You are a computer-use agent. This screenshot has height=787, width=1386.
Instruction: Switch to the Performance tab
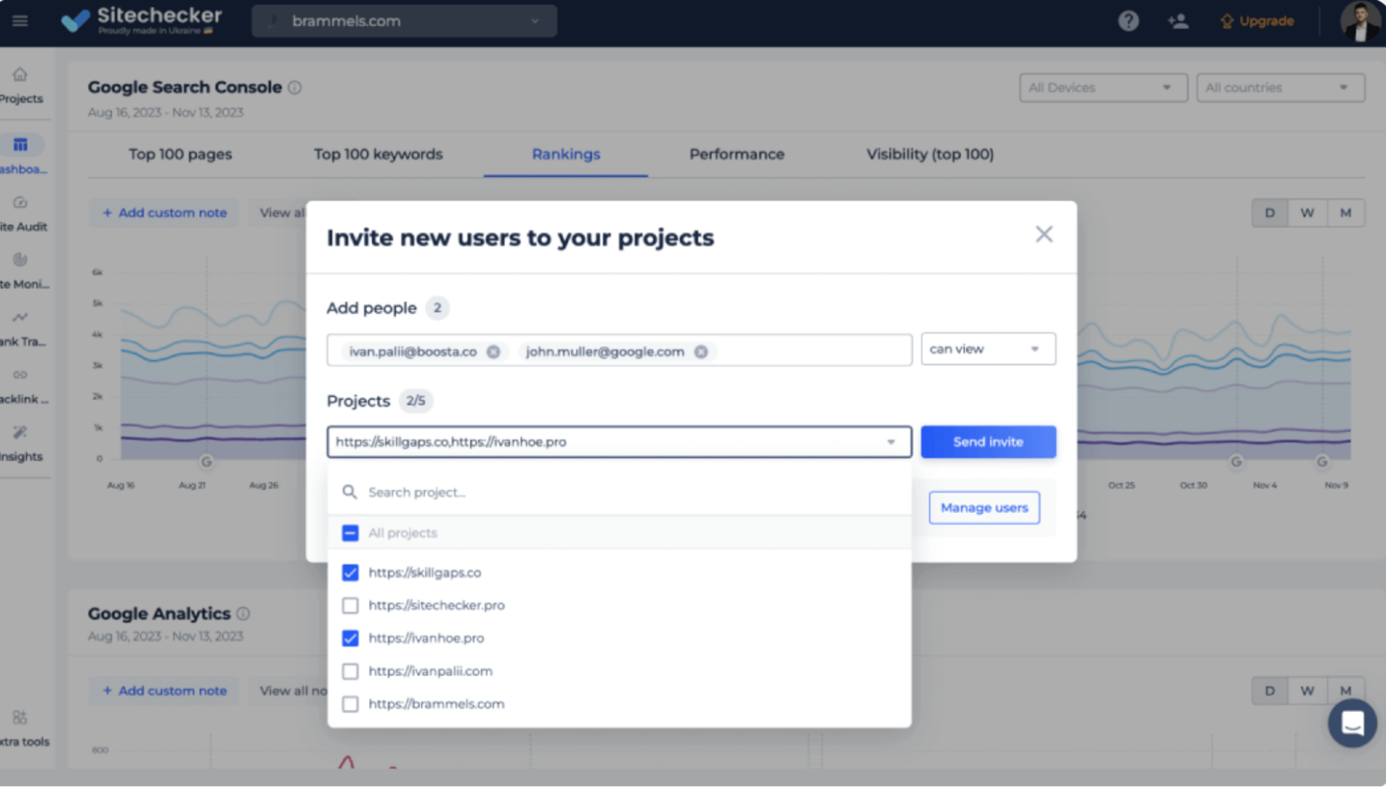[736, 154]
